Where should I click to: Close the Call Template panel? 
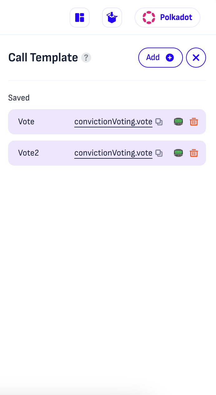pos(196,58)
